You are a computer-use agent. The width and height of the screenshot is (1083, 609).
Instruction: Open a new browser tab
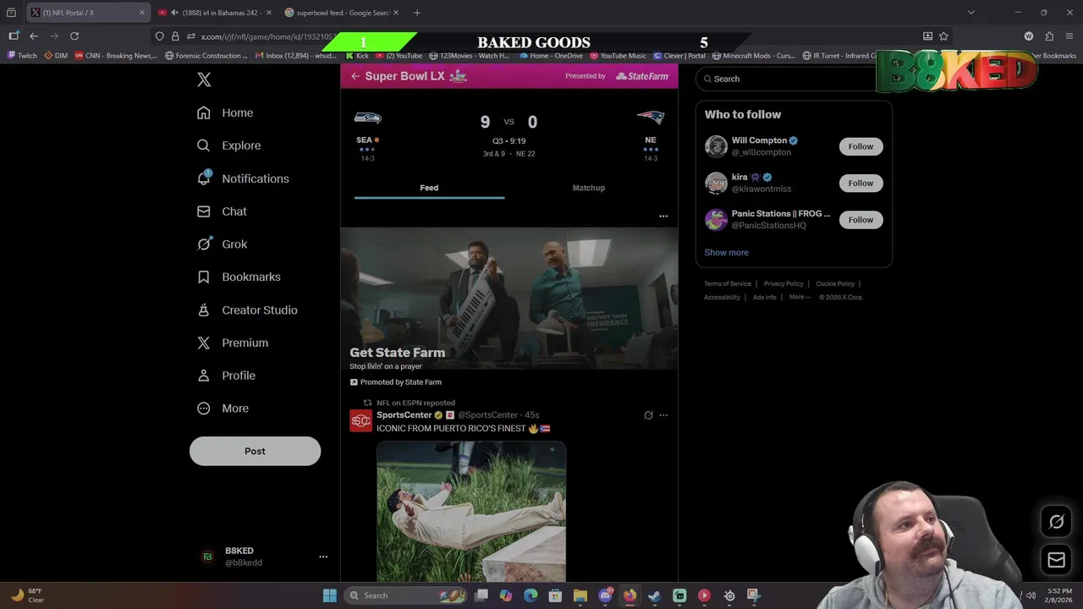(416, 13)
